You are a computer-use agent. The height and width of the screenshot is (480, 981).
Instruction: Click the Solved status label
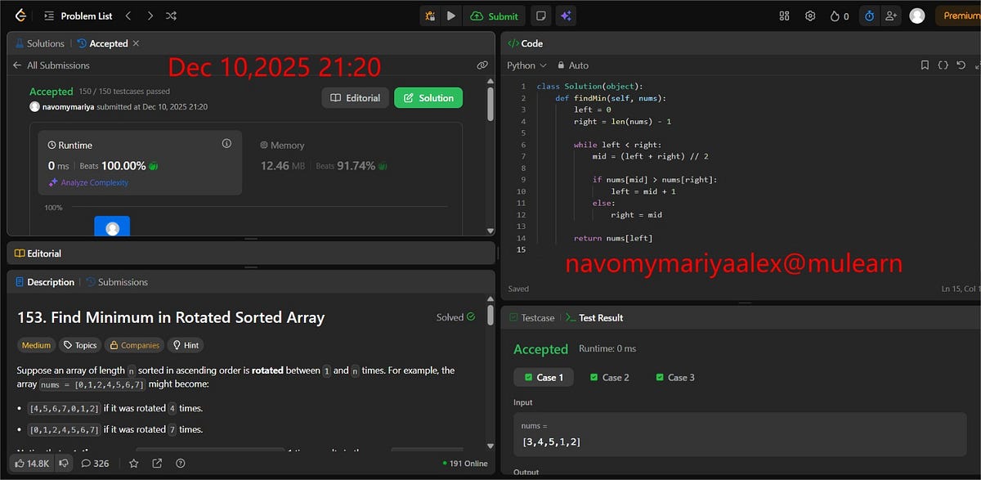456,317
